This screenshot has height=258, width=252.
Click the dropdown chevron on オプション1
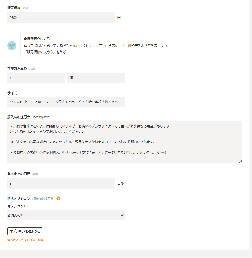click(121, 215)
